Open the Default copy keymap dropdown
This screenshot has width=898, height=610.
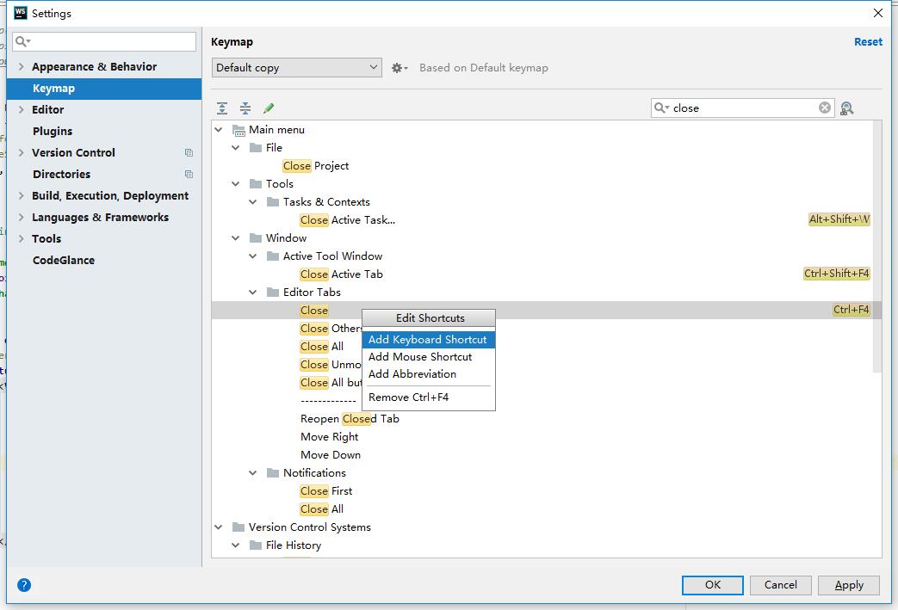click(x=297, y=67)
